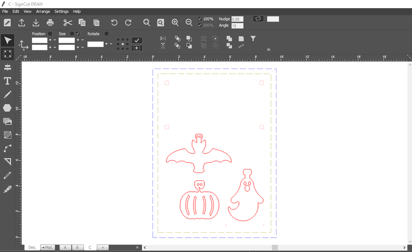412x252 pixels.
Task: Open the Settings menu
Action: pos(61,11)
